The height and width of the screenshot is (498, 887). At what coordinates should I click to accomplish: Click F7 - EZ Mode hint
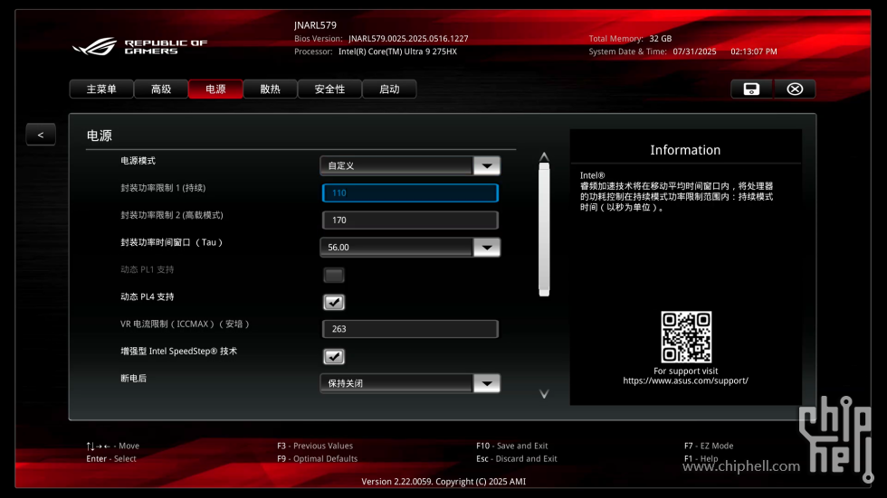709,446
